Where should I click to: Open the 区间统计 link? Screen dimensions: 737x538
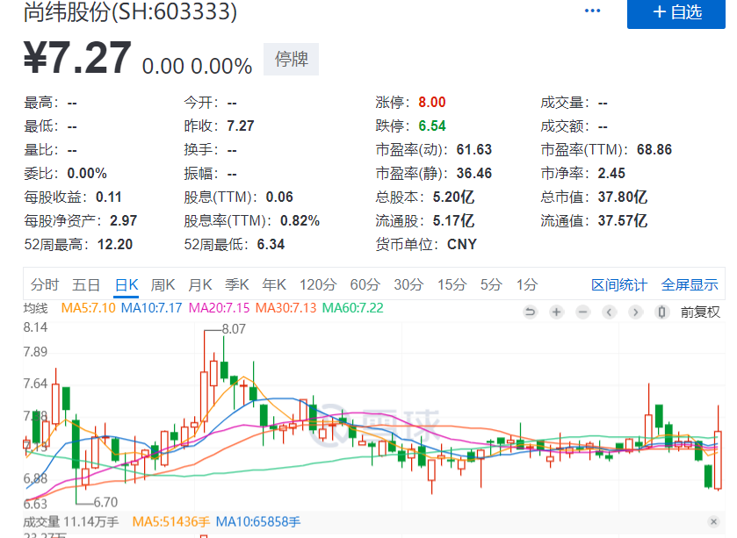[x=618, y=284]
